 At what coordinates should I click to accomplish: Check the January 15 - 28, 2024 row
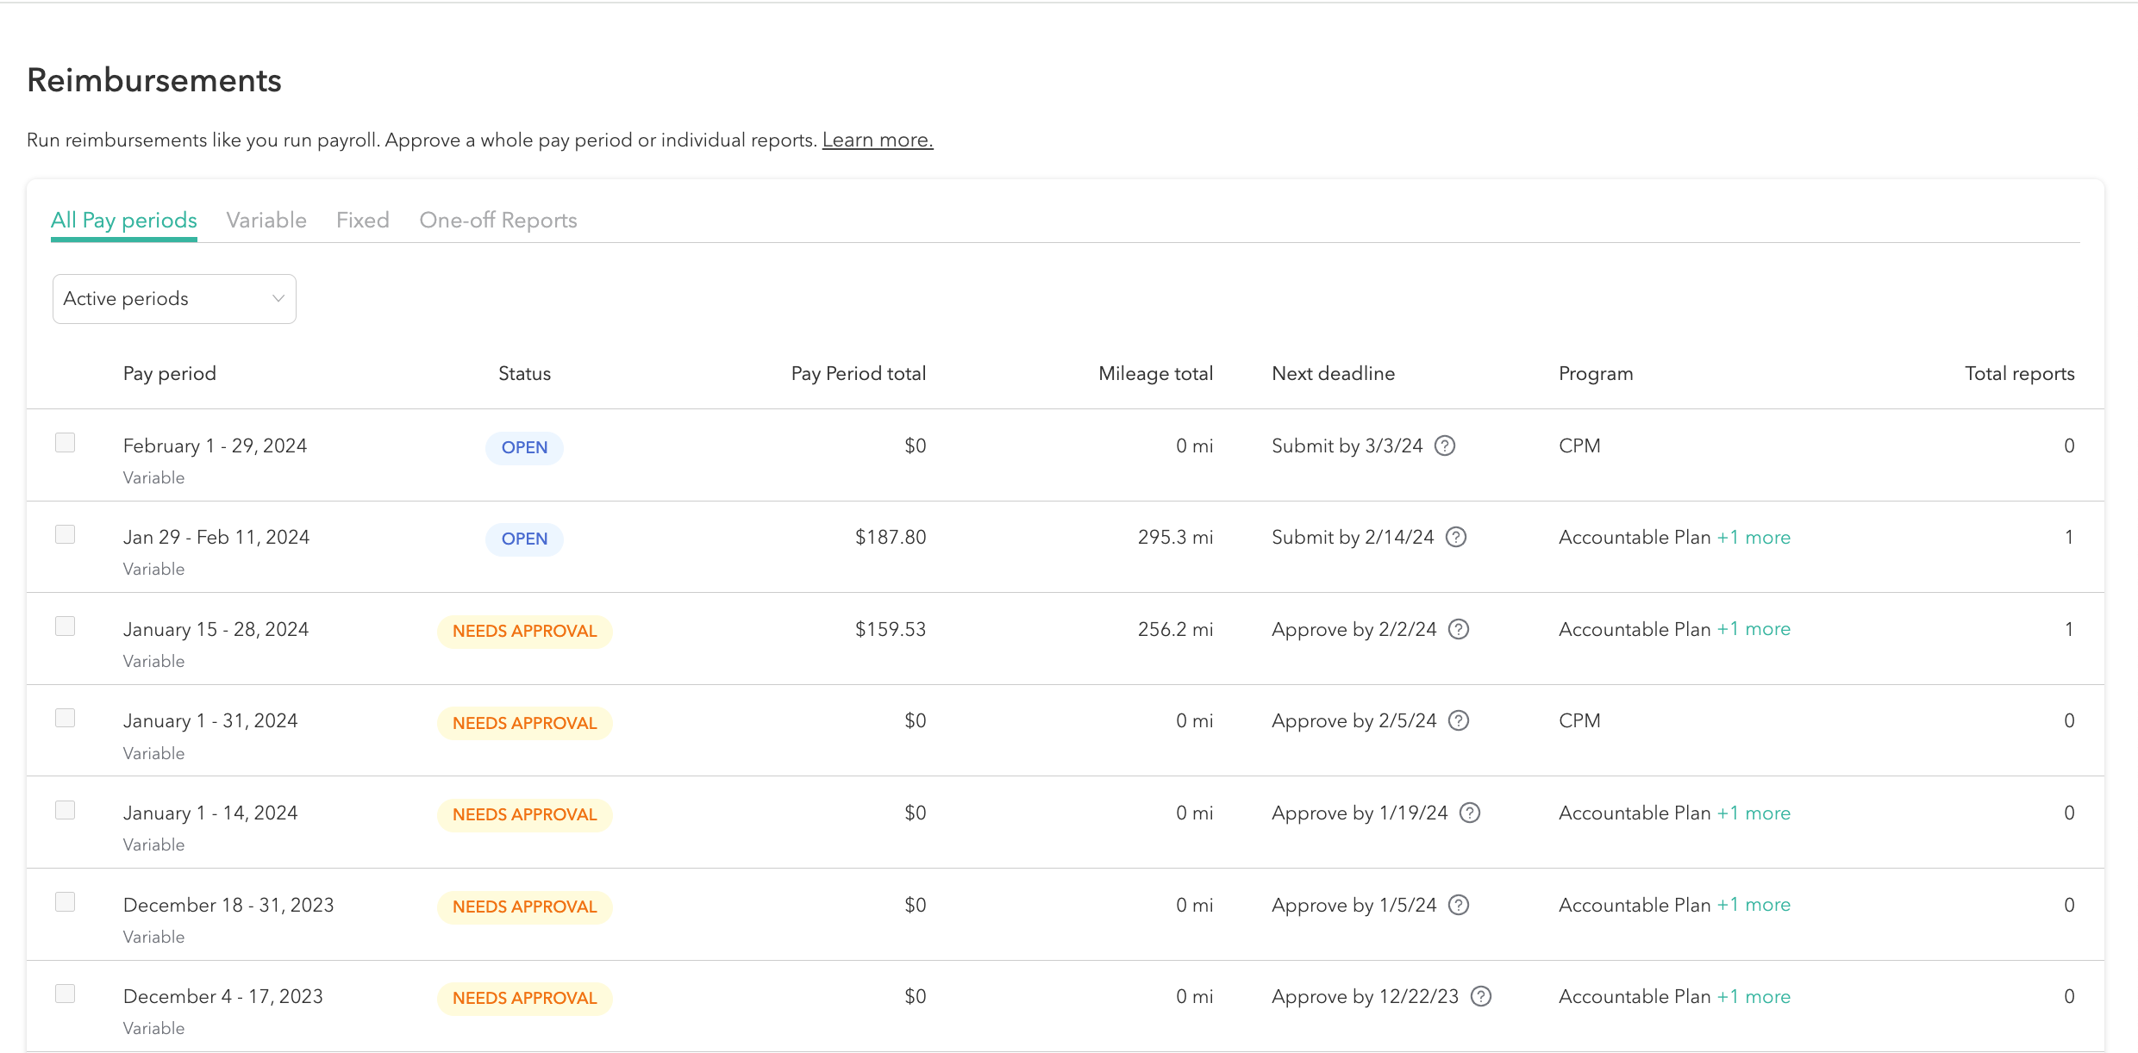tap(65, 626)
